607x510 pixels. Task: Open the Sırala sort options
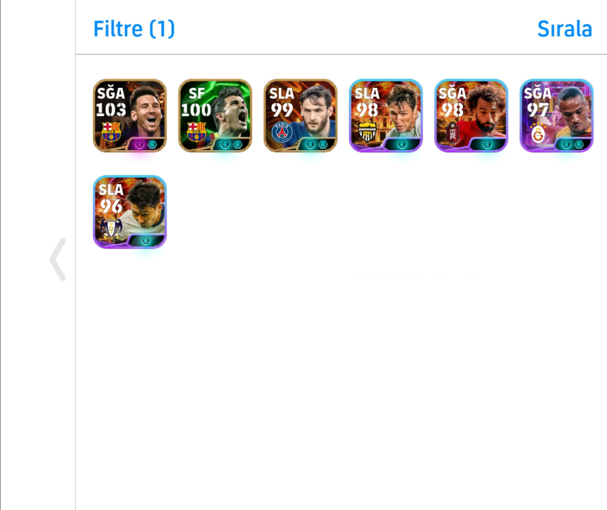click(x=565, y=29)
